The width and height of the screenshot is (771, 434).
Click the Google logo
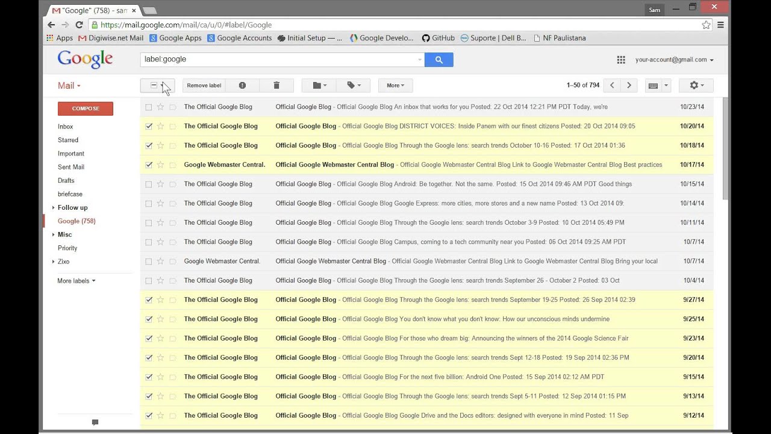point(85,59)
